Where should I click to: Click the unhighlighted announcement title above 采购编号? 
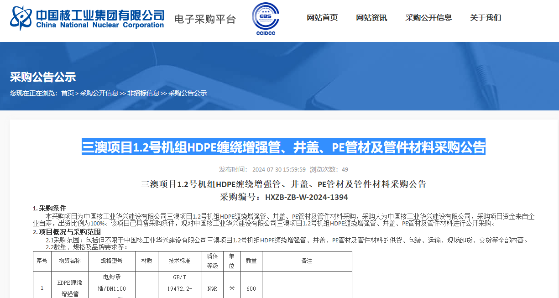coord(284,184)
